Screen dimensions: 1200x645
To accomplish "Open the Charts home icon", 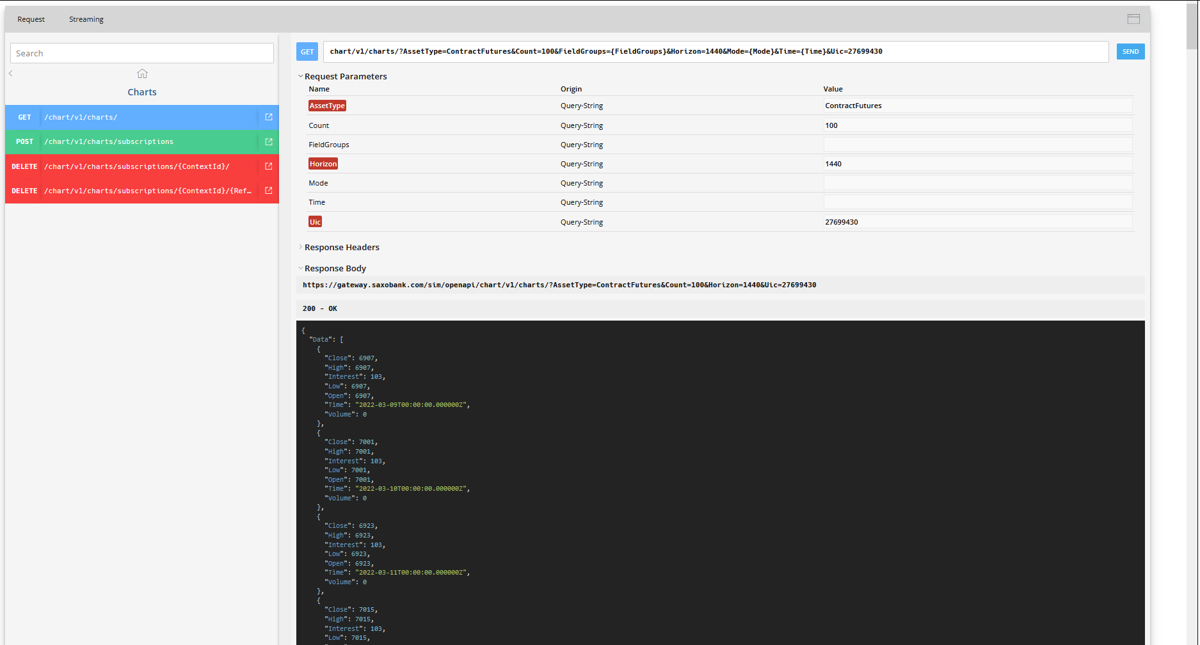I will click(x=142, y=74).
